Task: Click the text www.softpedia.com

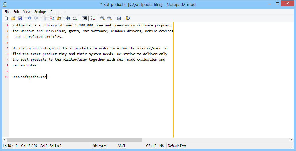Action: [x=30, y=77]
